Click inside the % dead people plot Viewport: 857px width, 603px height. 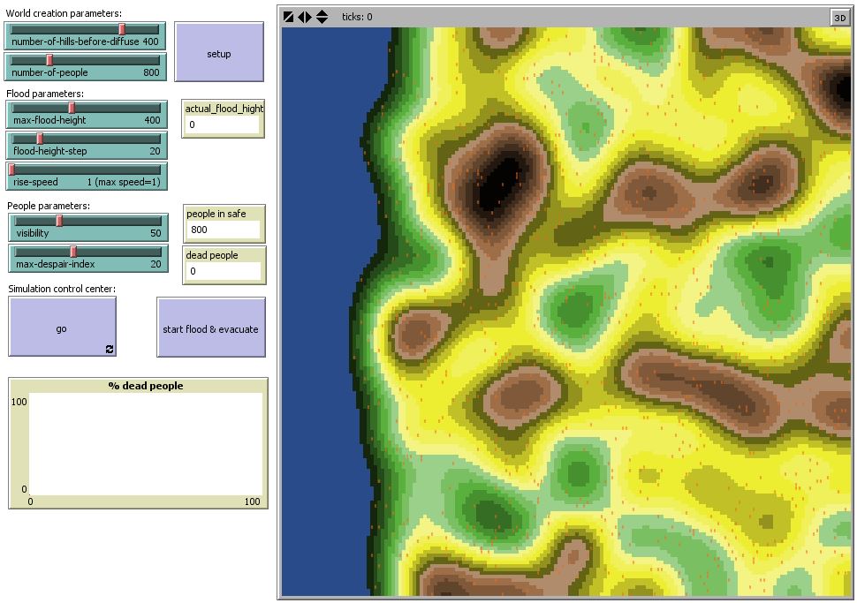click(145, 442)
